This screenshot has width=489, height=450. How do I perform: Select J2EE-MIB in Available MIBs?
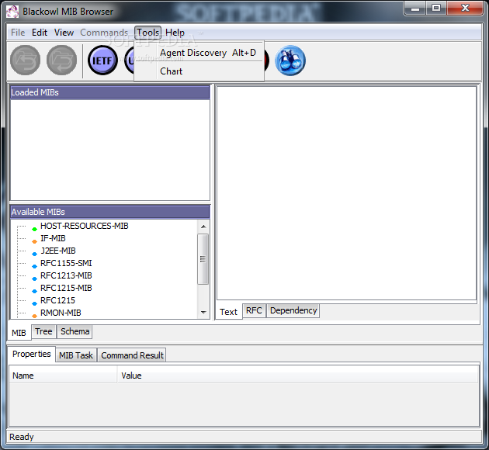[58, 251]
